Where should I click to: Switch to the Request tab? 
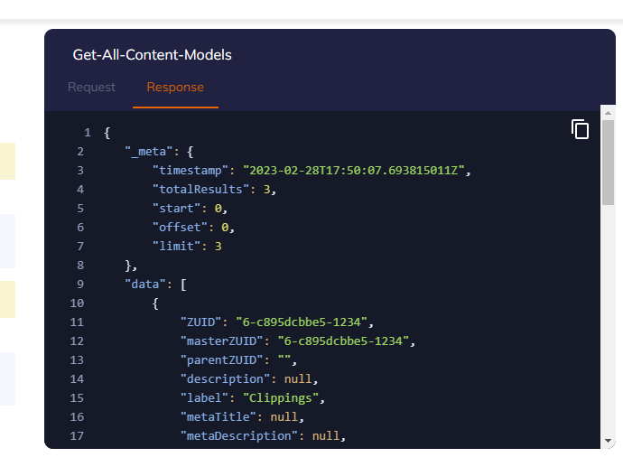pos(91,87)
